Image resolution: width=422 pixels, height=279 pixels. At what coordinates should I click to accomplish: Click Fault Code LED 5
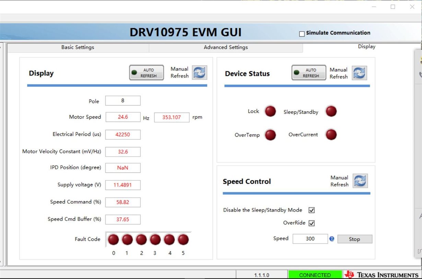click(x=183, y=240)
